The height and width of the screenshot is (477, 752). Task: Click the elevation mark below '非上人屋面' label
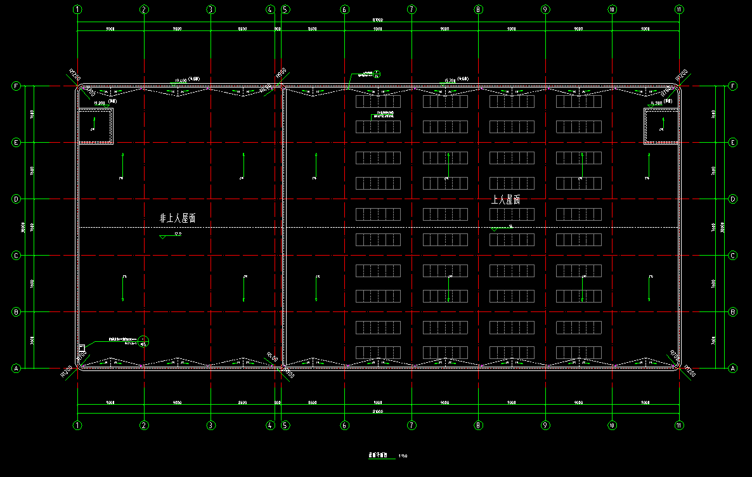(164, 236)
